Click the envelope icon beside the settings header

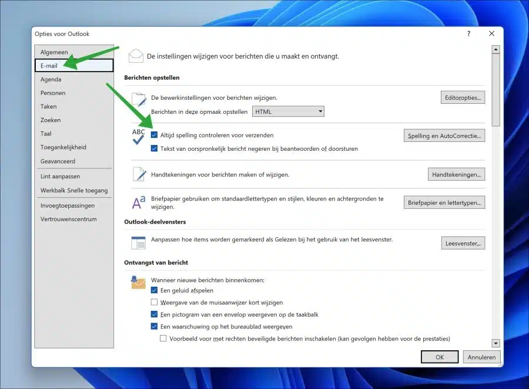click(x=136, y=56)
